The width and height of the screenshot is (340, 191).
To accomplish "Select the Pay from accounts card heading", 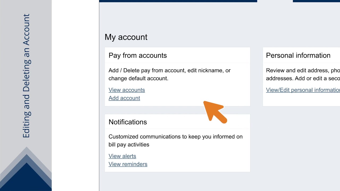I will (138, 55).
